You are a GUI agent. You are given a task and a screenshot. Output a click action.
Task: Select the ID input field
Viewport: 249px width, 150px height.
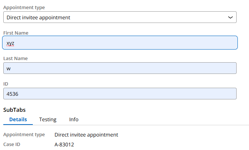pos(120,94)
